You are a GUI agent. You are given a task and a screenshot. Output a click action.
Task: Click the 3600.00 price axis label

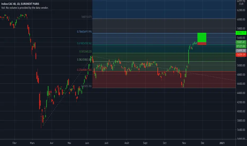pyautogui.click(x=241, y=130)
